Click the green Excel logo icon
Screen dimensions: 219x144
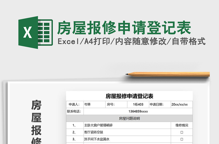pos(35,33)
